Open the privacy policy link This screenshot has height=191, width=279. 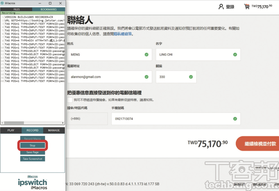[x=123, y=34]
